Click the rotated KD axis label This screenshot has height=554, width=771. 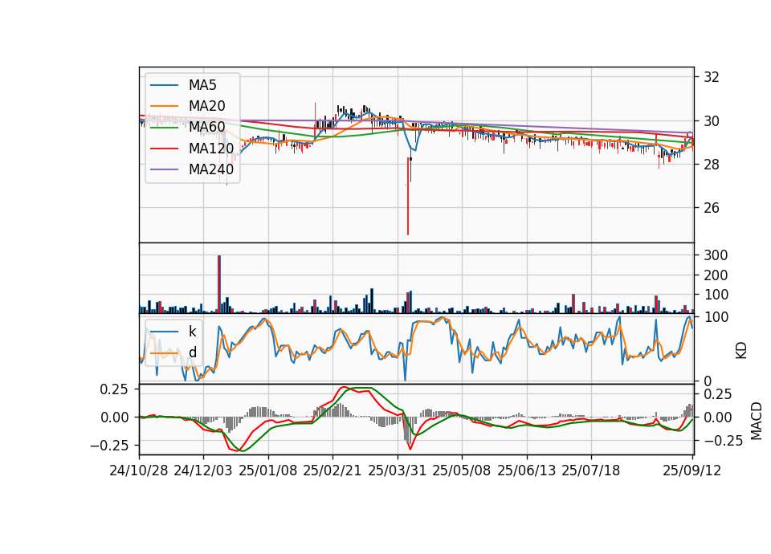[741, 350]
